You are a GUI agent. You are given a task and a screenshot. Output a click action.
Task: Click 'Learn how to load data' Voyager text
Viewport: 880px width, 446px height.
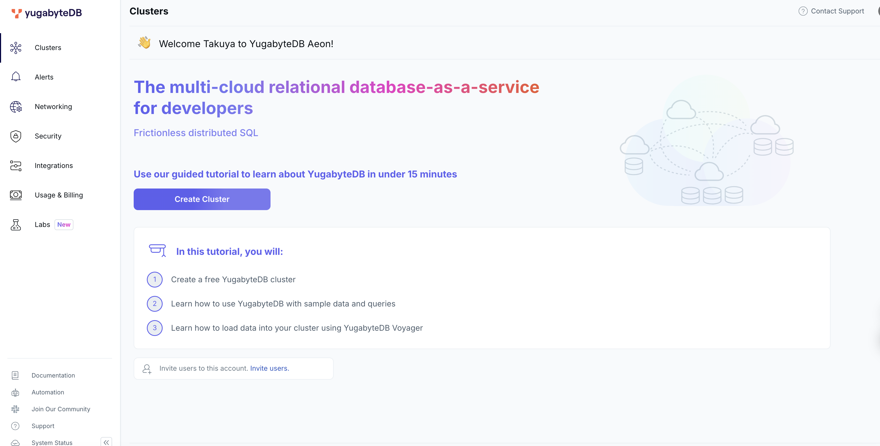(297, 328)
